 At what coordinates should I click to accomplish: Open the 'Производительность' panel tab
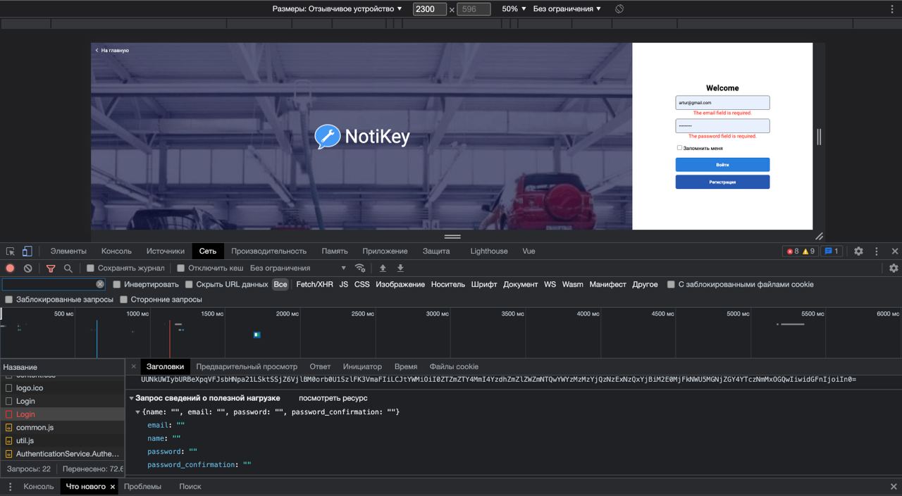pos(269,251)
